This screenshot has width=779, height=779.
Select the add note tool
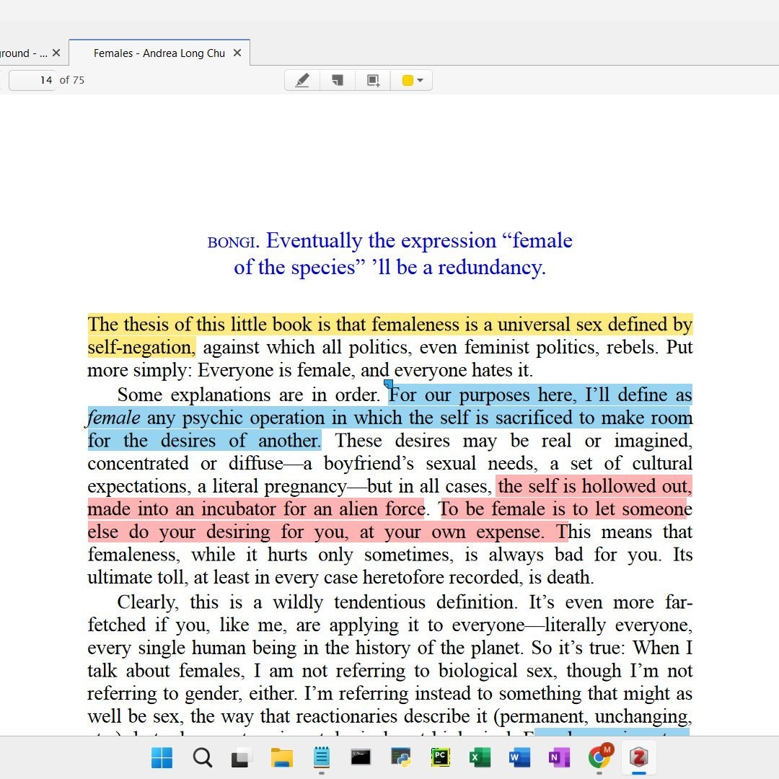pos(338,80)
